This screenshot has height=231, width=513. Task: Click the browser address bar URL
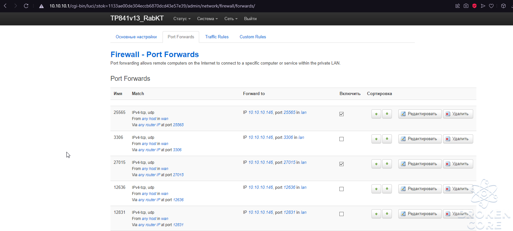click(152, 6)
